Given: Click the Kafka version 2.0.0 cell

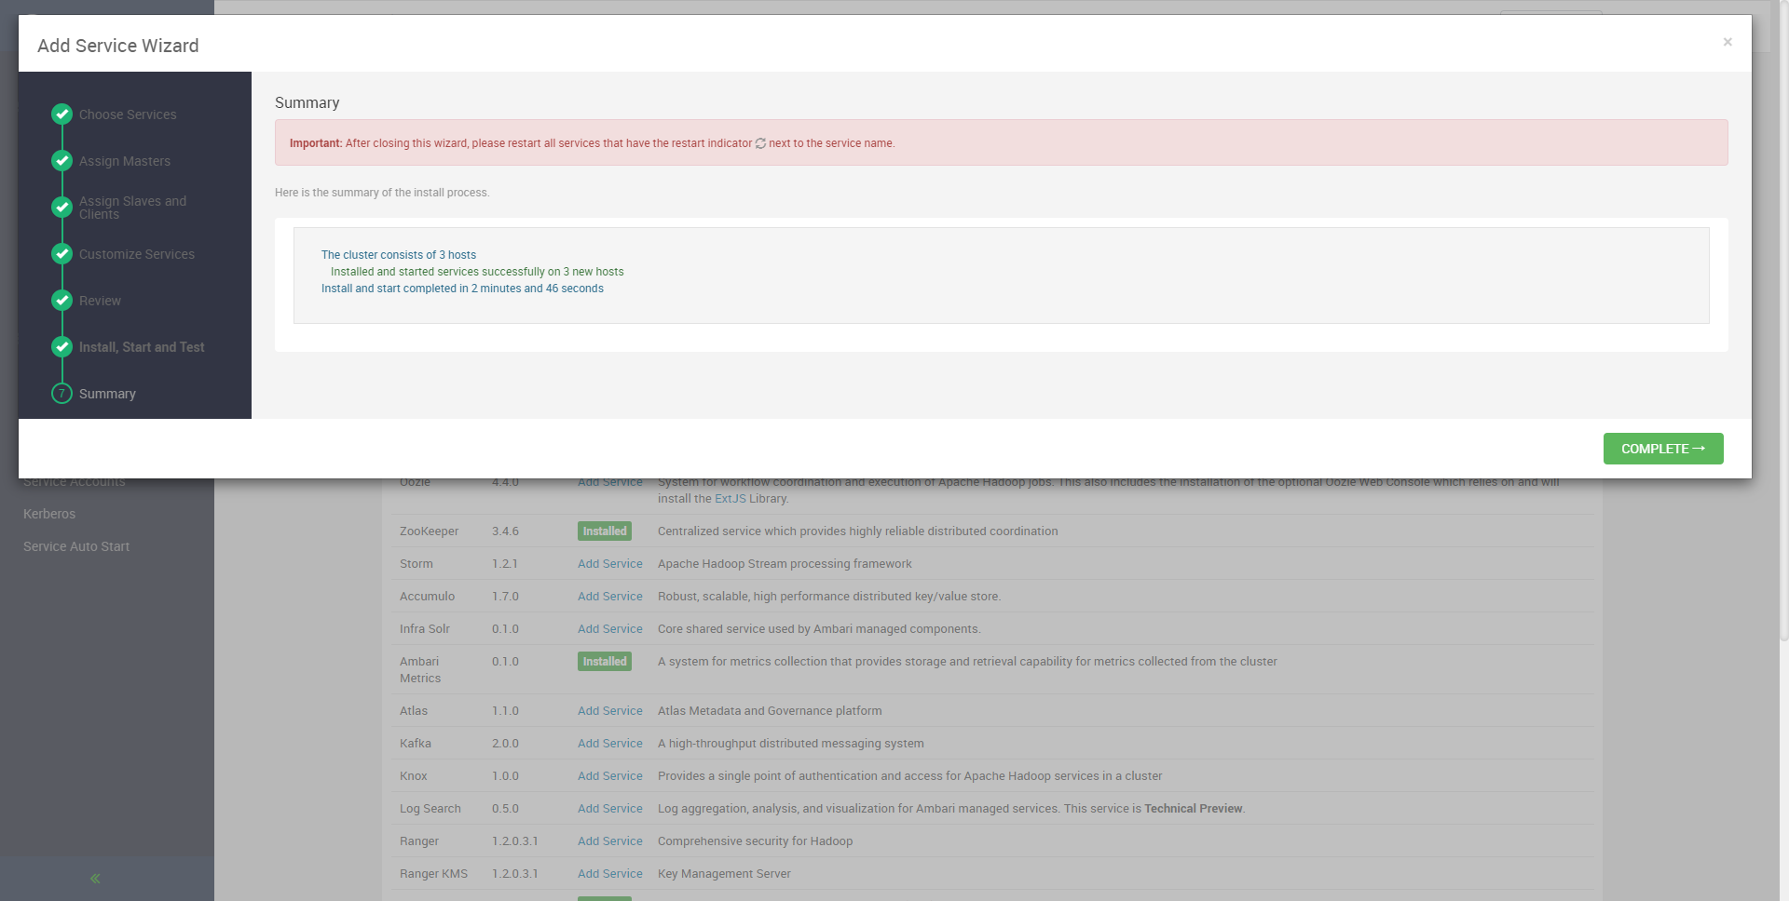Looking at the screenshot, I should pyautogui.click(x=505, y=744).
